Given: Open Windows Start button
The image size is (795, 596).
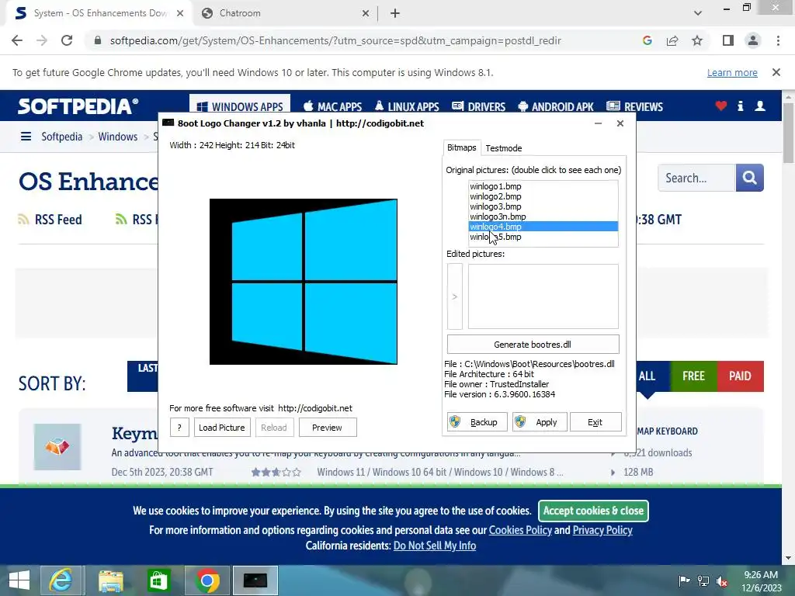Looking at the screenshot, I should tap(19, 580).
